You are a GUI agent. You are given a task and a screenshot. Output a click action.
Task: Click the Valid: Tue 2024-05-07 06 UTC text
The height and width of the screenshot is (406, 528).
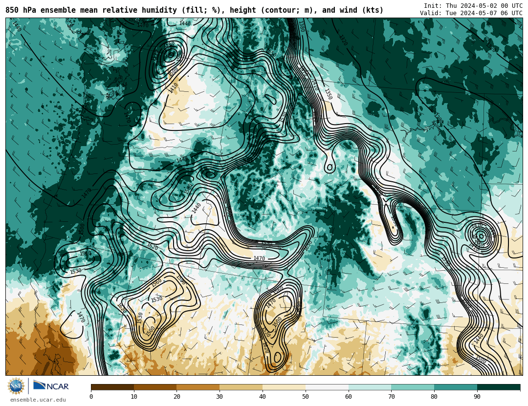471,13
